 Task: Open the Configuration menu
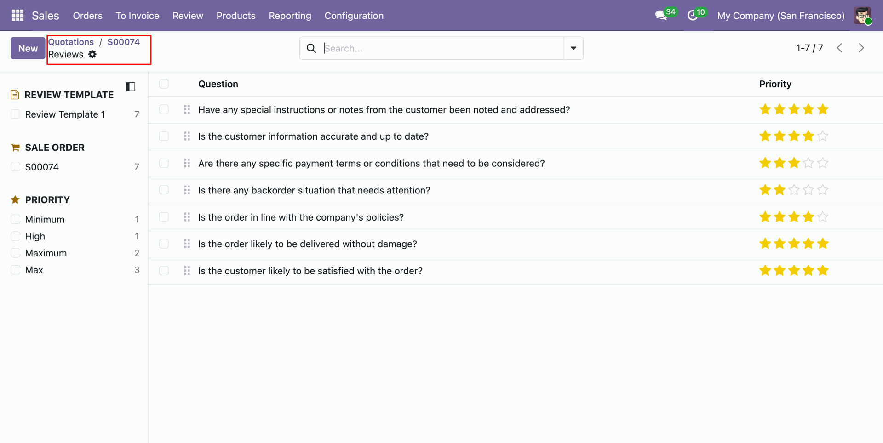point(354,16)
